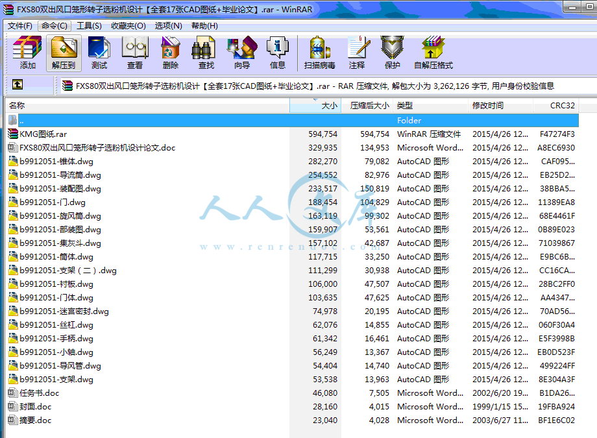Sort by the 名称 column header
Image resolution: width=597 pixels, height=438 pixels.
(147, 106)
